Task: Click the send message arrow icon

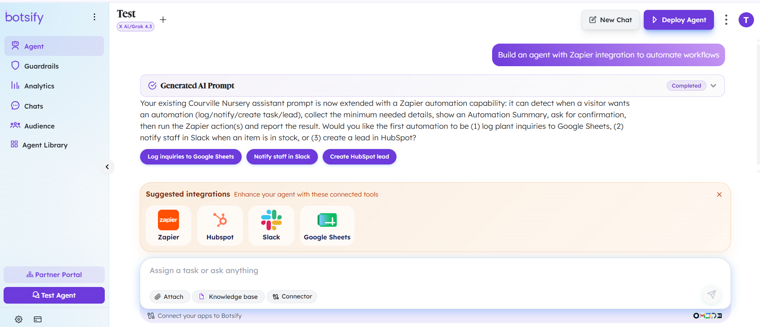Action: (712, 294)
